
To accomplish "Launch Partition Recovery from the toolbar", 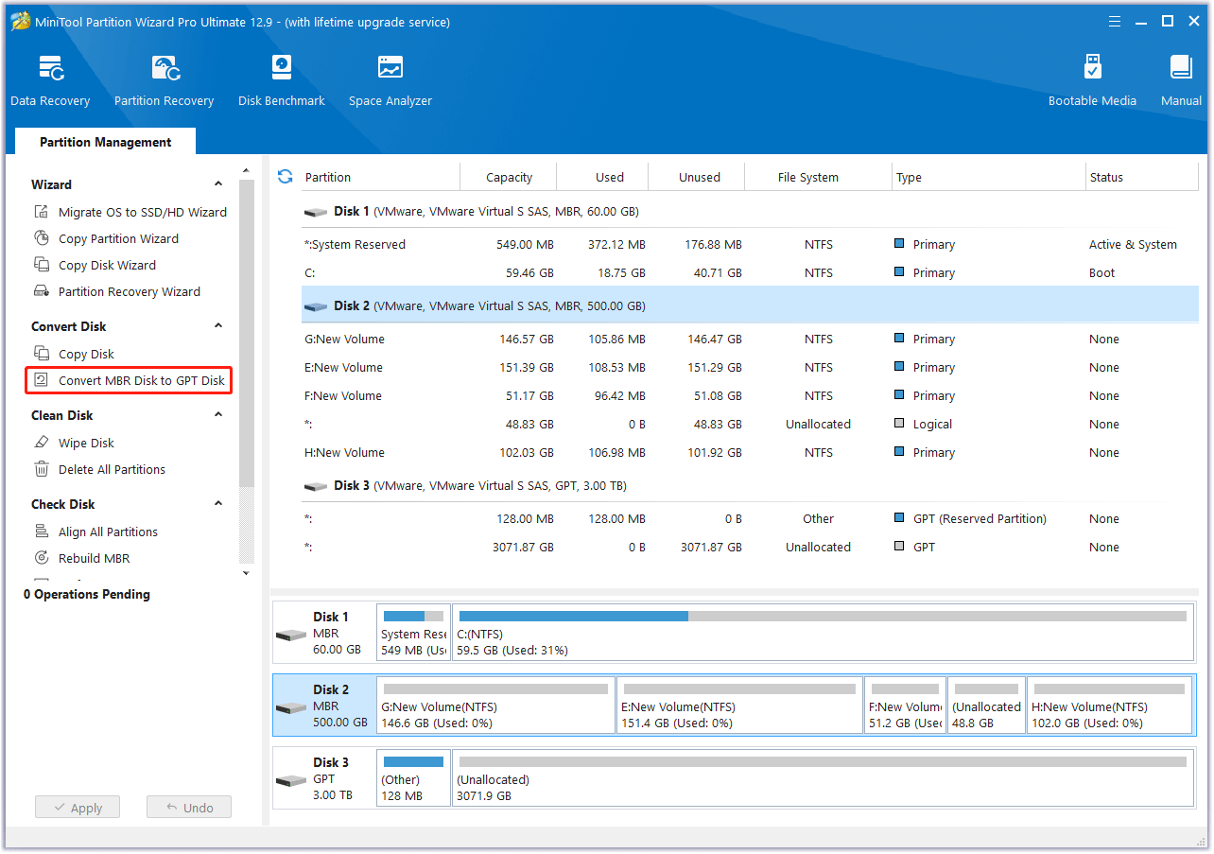I will coord(164,80).
